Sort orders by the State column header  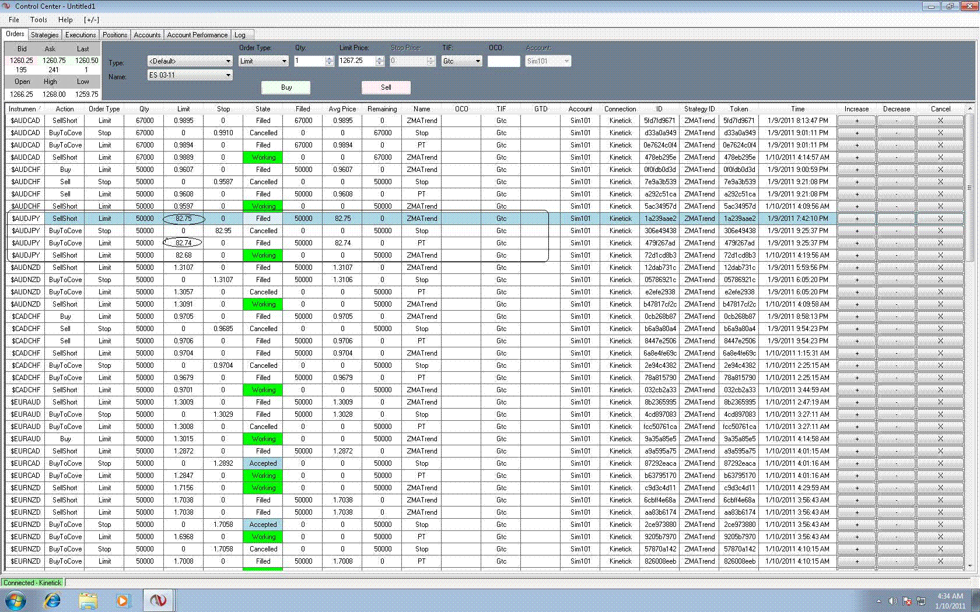[x=262, y=109]
